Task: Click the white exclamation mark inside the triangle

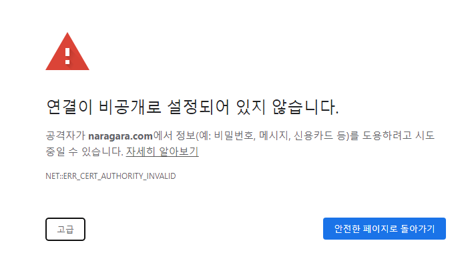Action: (x=67, y=56)
